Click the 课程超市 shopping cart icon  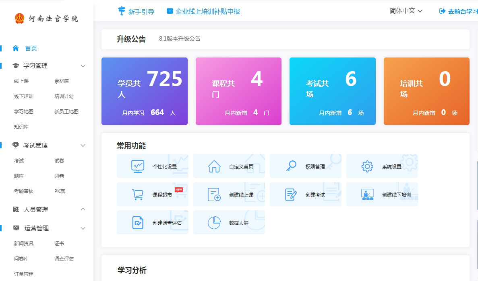coord(137,194)
